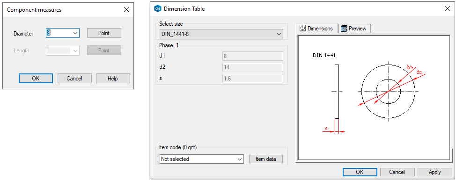Expand the Select size DIN_1441-8 combo box
The image size is (456, 181).
221,34
